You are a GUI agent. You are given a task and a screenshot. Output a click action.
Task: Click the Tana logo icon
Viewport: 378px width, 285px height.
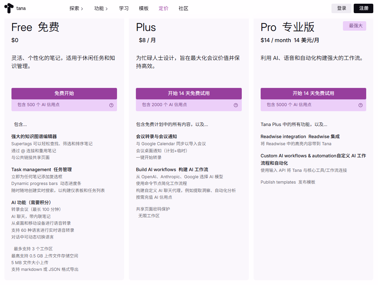click(x=9, y=8)
